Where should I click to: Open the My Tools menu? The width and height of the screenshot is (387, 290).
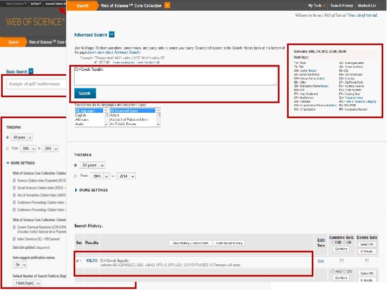317,5
